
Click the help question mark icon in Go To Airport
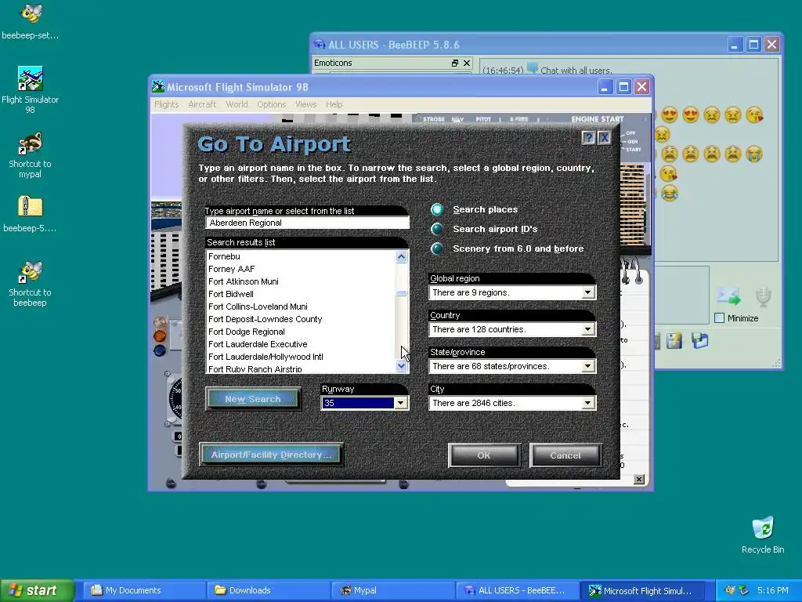pyautogui.click(x=588, y=138)
